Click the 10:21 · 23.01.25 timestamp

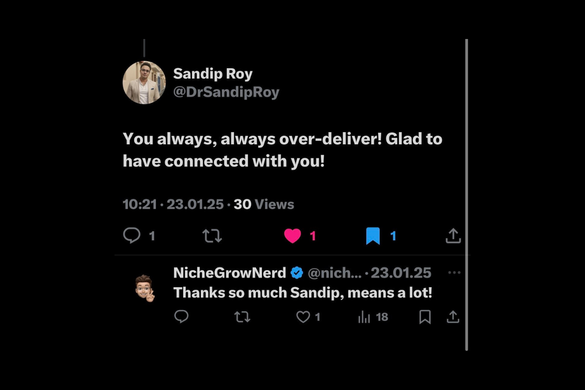click(173, 204)
